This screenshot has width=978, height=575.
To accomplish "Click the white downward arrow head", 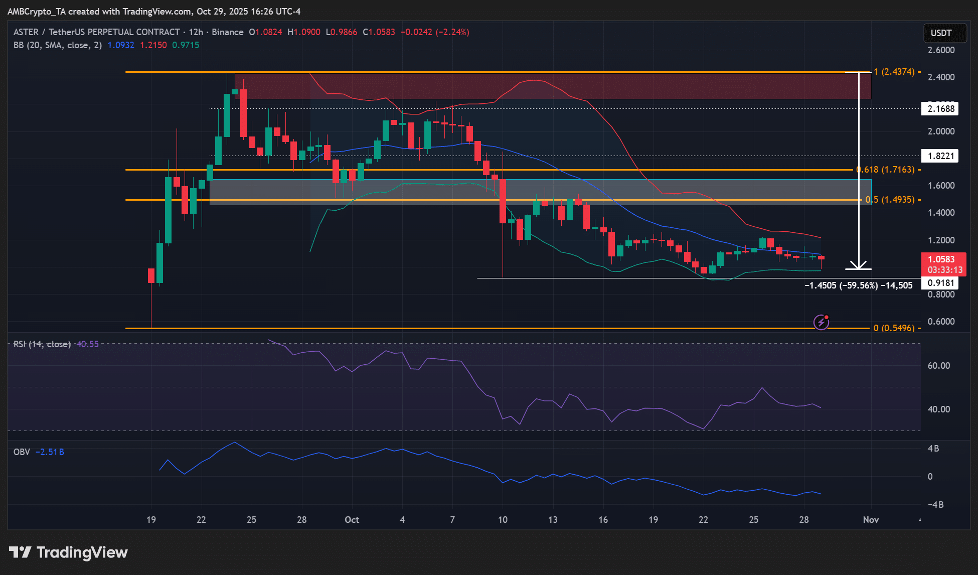I will point(859,264).
